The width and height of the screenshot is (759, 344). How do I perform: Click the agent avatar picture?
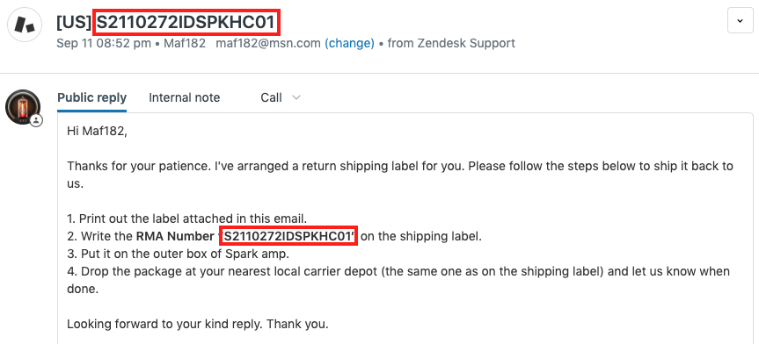click(x=23, y=107)
